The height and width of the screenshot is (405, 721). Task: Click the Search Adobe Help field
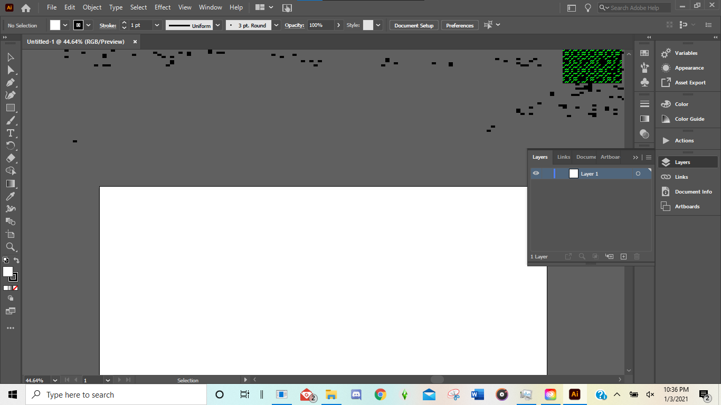point(633,7)
